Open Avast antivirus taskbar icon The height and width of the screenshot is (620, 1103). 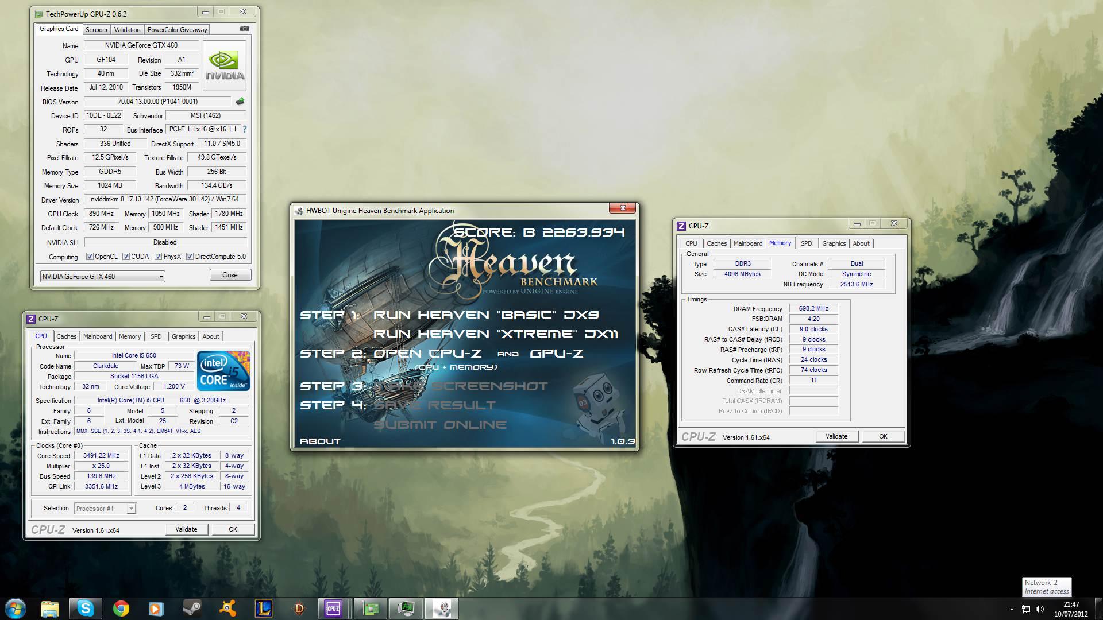[227, 608]
